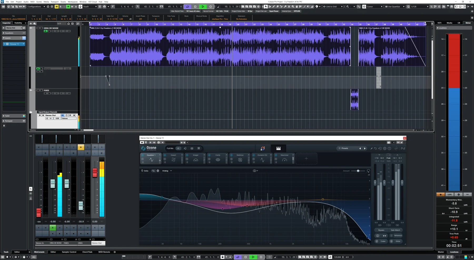Viewport: 474px width, 260px height.
Task: Select the Erase tool in toolbar
Action: pyautogui.click(x=278, y=7)
